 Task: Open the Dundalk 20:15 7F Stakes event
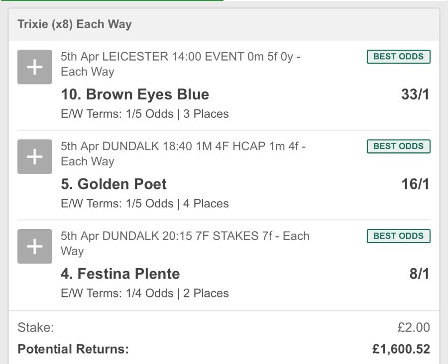[x=184, y=243]
